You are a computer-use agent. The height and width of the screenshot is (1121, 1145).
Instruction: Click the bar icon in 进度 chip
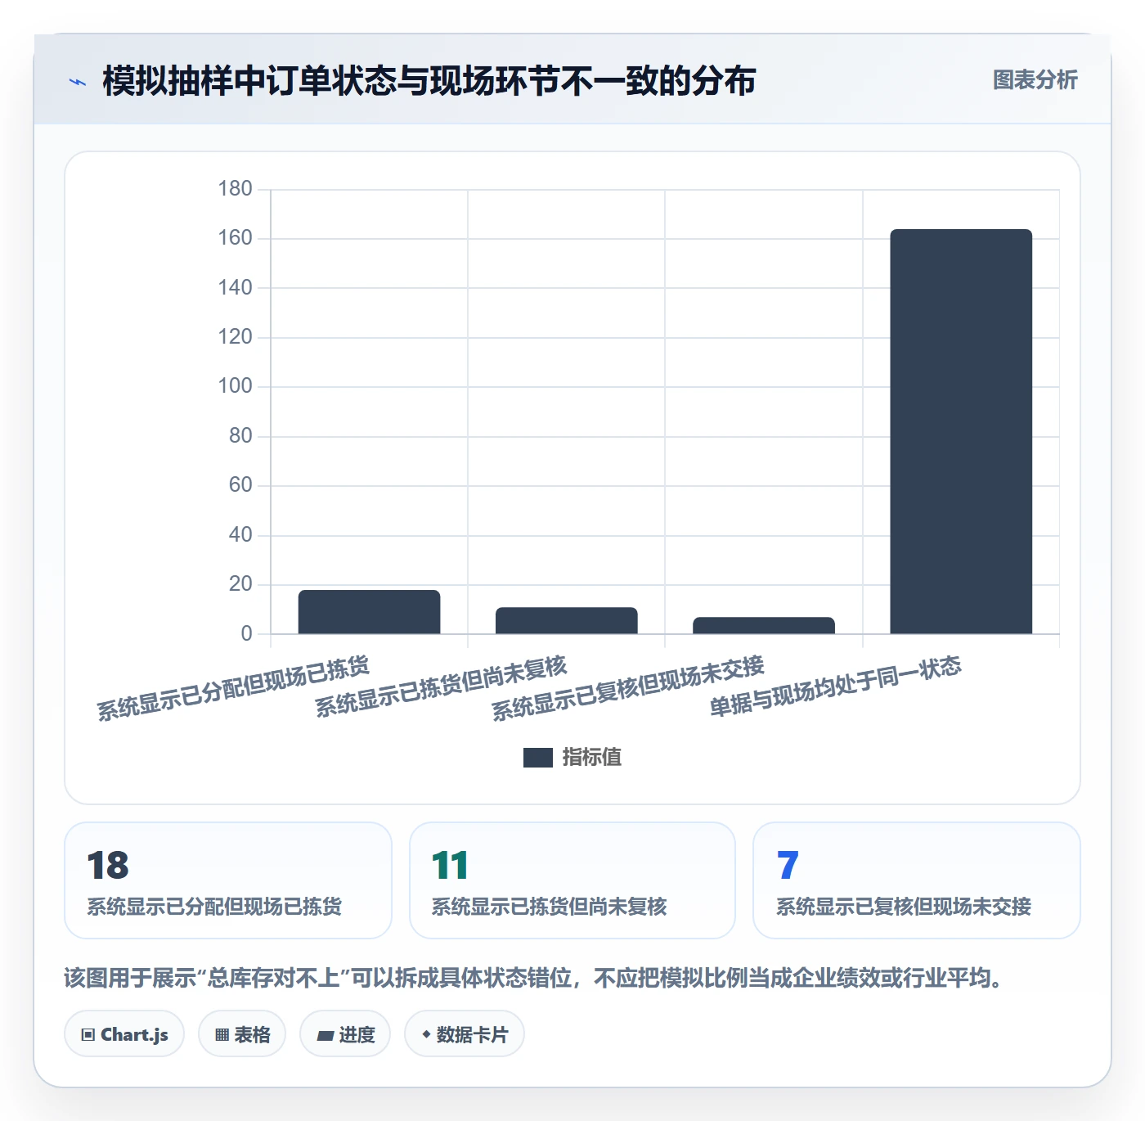point(325,1036)
